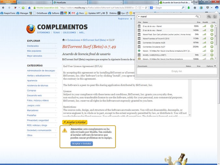The image size is (220, 165).
Task: Open Más populares list
Action: (34, 51)
